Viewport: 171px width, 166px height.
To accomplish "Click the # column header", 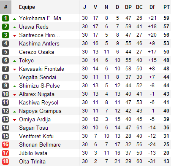I will pyautogui.click(x=5, y=7).
